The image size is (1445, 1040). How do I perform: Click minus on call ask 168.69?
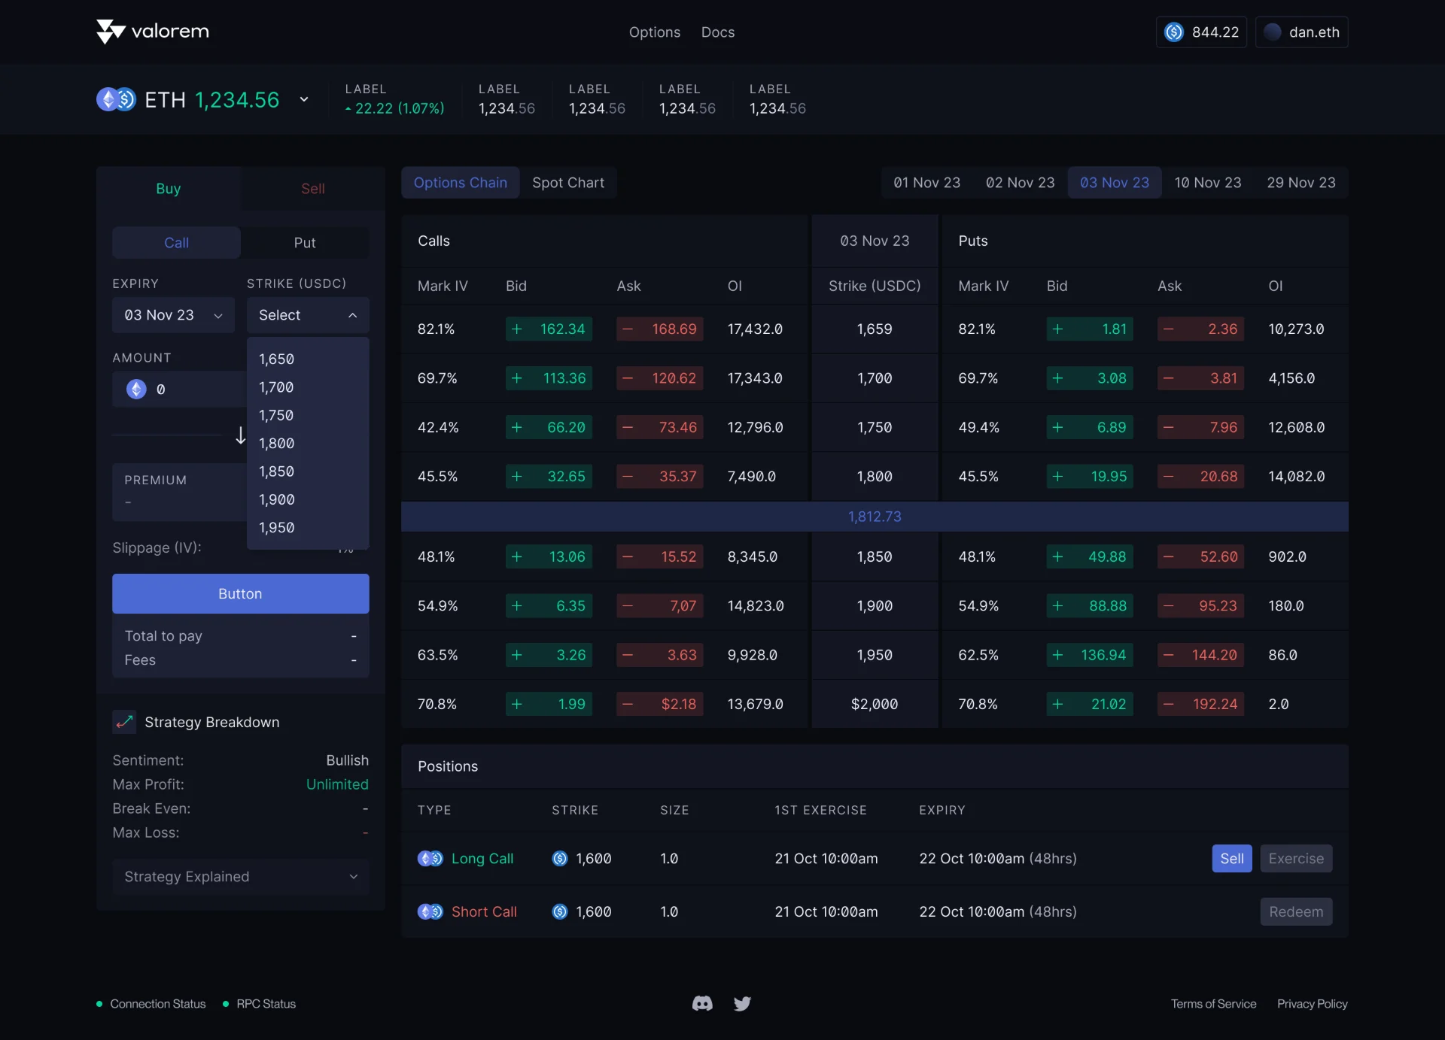coord(628,329)
